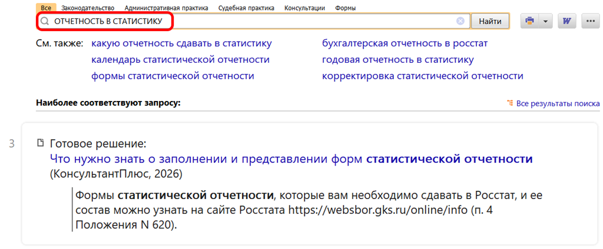Go to the Консультации tab

click(304, 8)
